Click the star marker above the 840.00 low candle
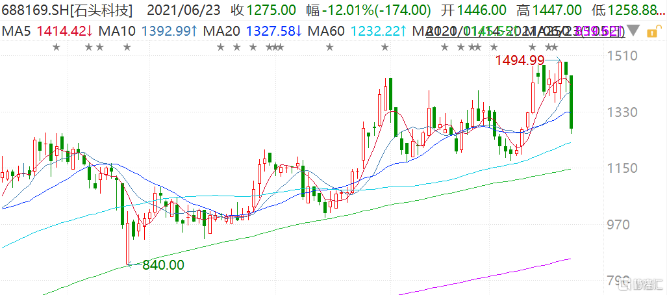The image size is (667, 295). 127,47
